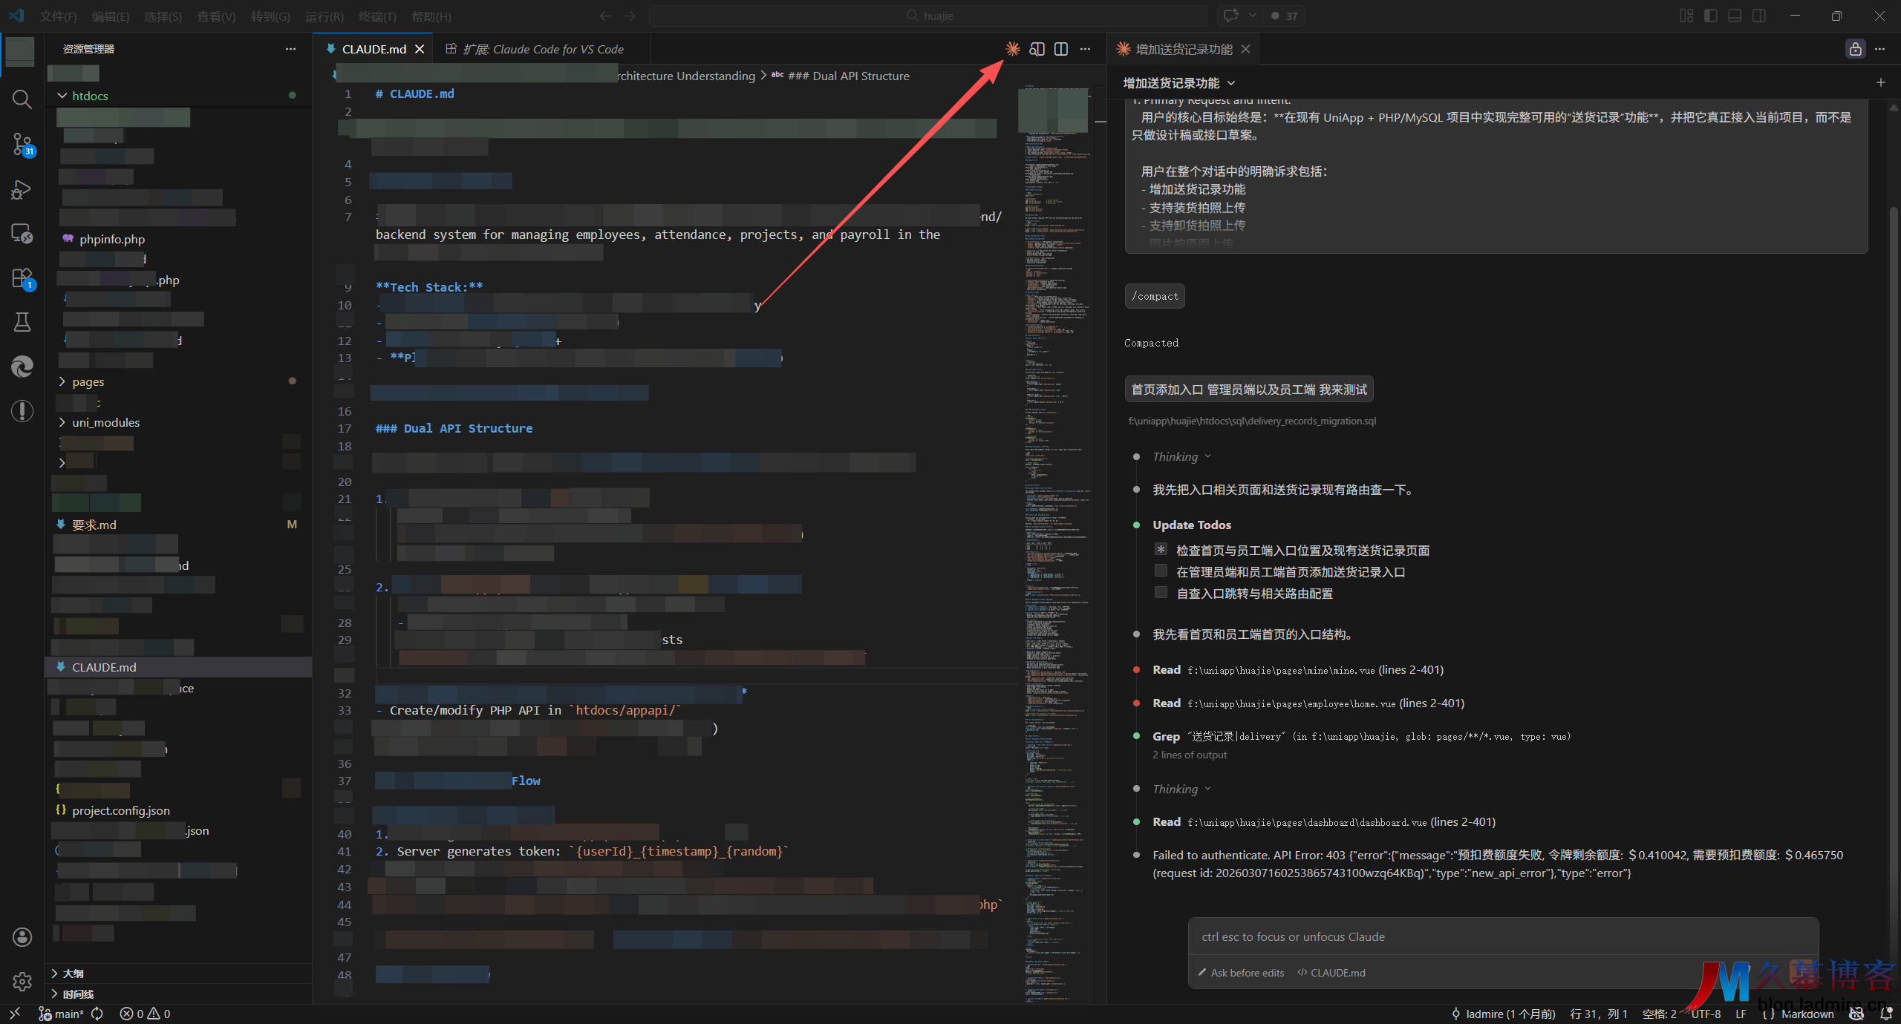The width and height of the screenshot is (1901, 1024).
Task: Open the 终端(T) menu
Action: click(x=376, y=16)
